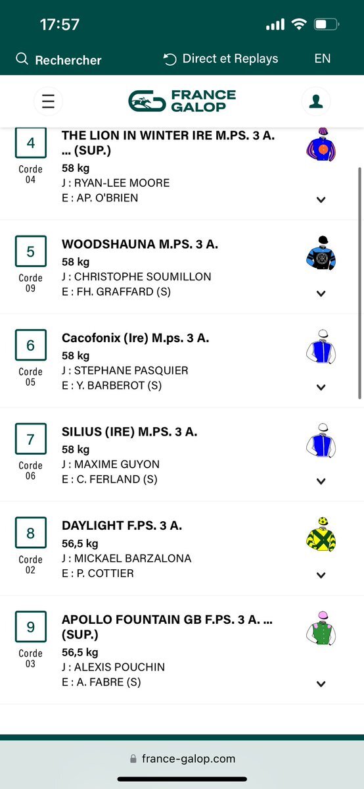Open Rechercher search link

[x=59, y=59]
